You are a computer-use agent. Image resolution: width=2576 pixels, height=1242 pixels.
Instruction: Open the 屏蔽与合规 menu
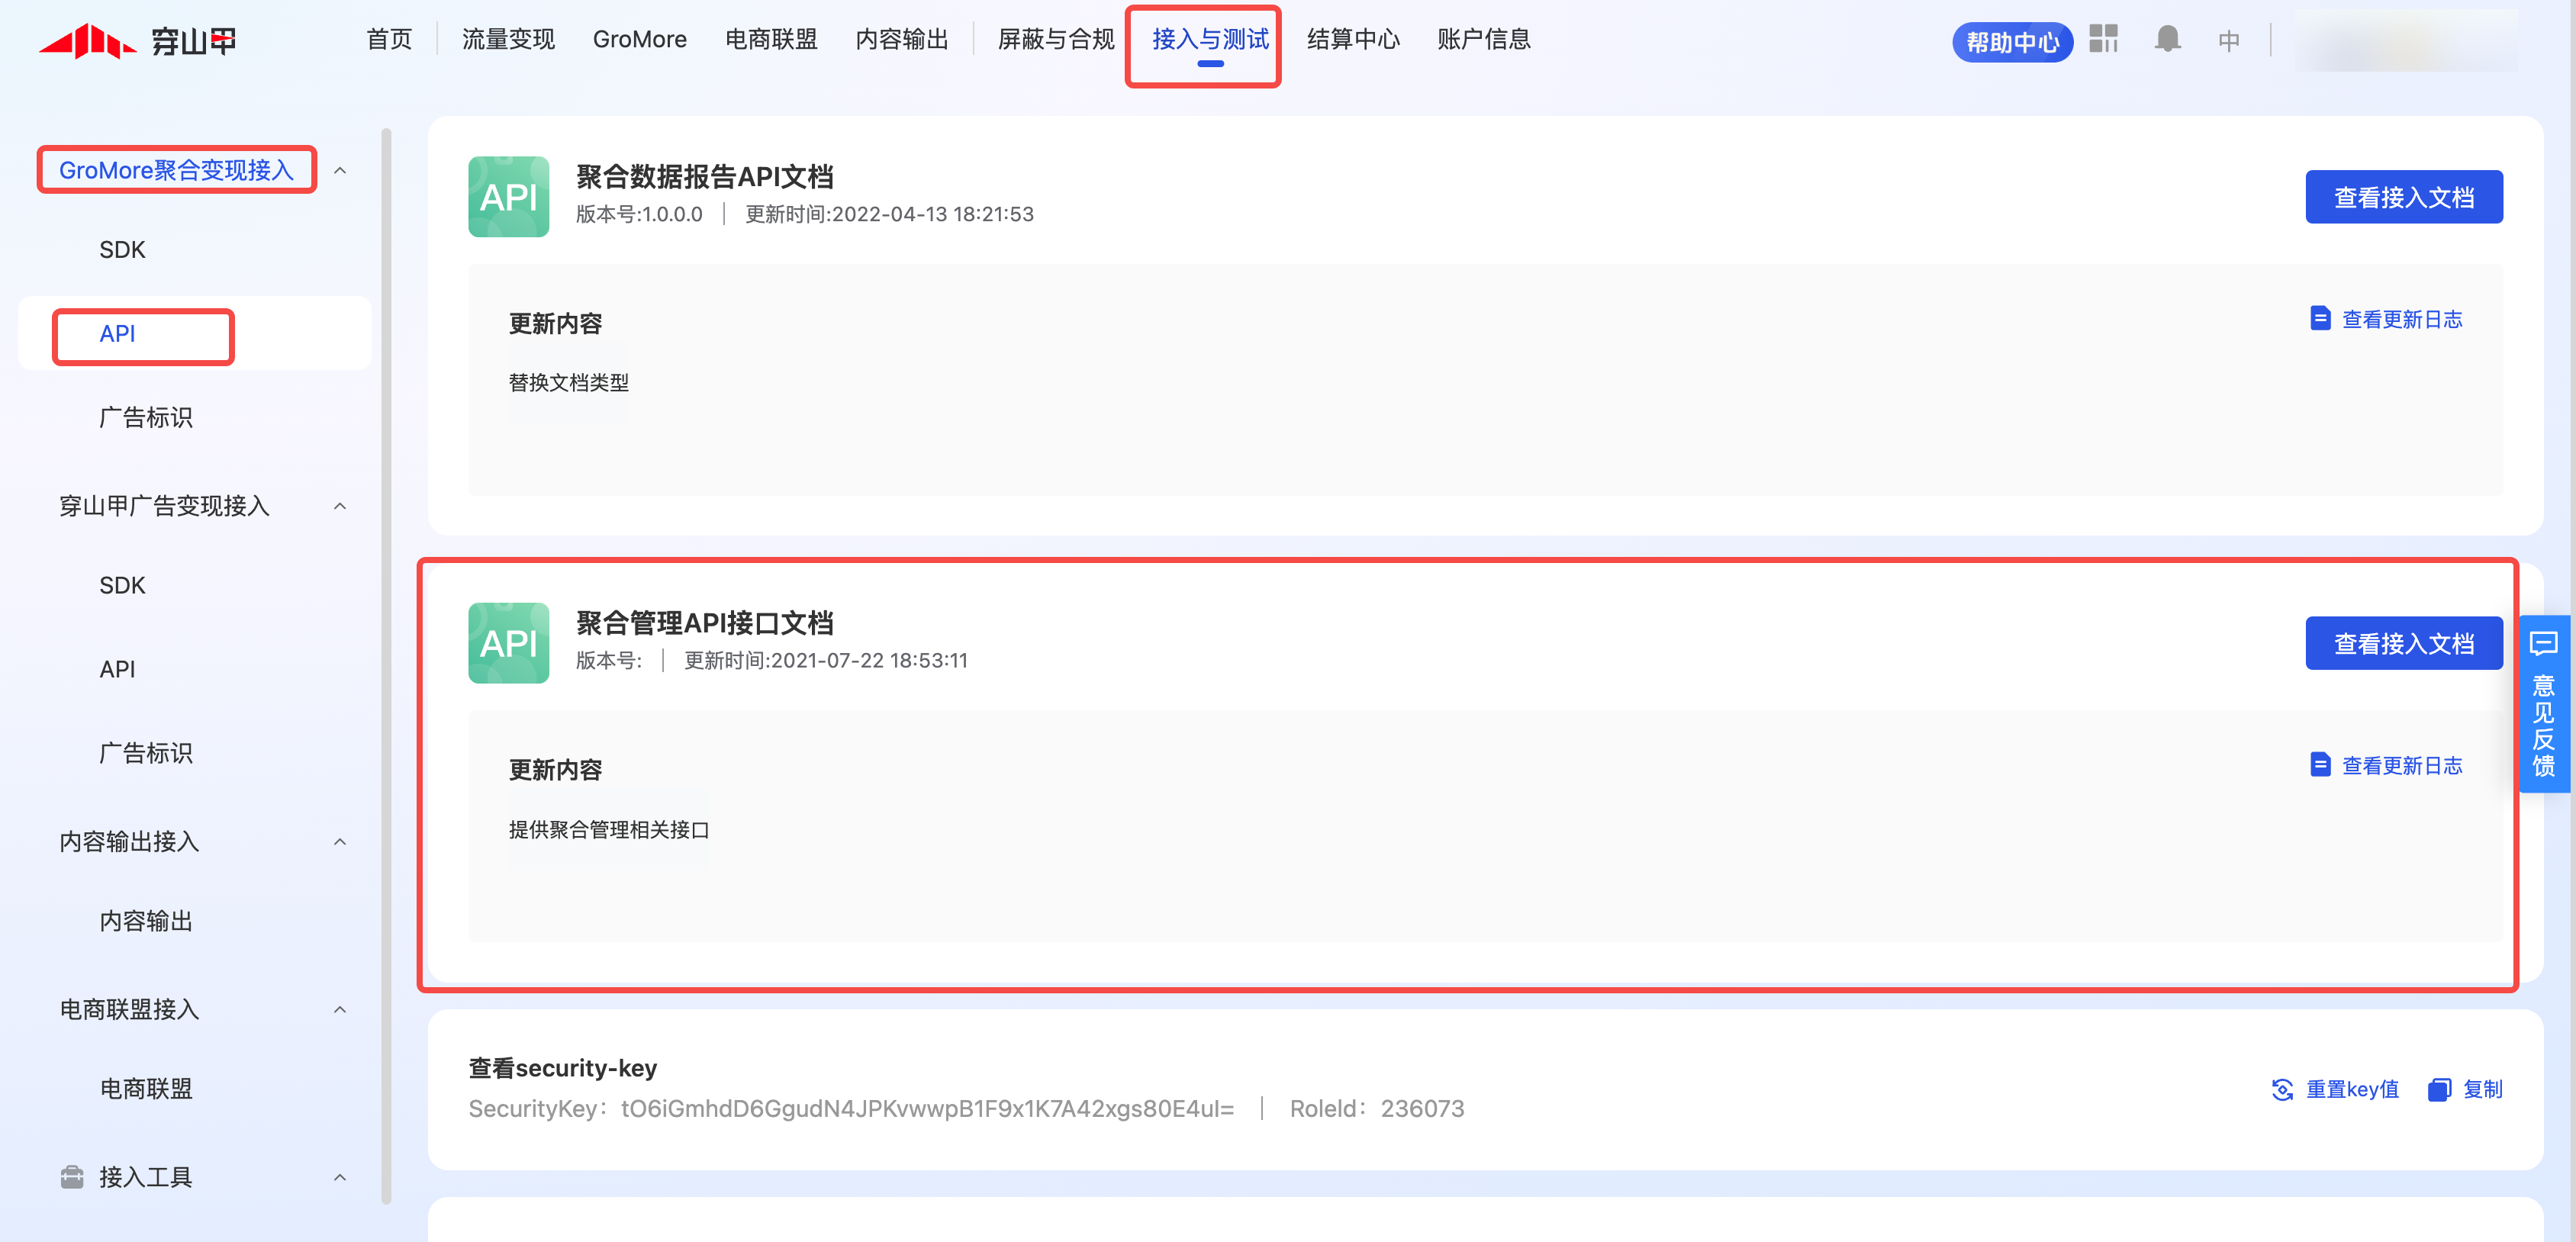coord(1056,39)
